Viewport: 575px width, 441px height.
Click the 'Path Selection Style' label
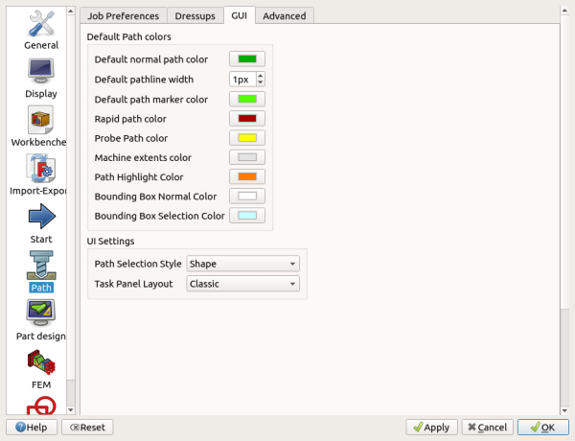click(x=138, y=264)
